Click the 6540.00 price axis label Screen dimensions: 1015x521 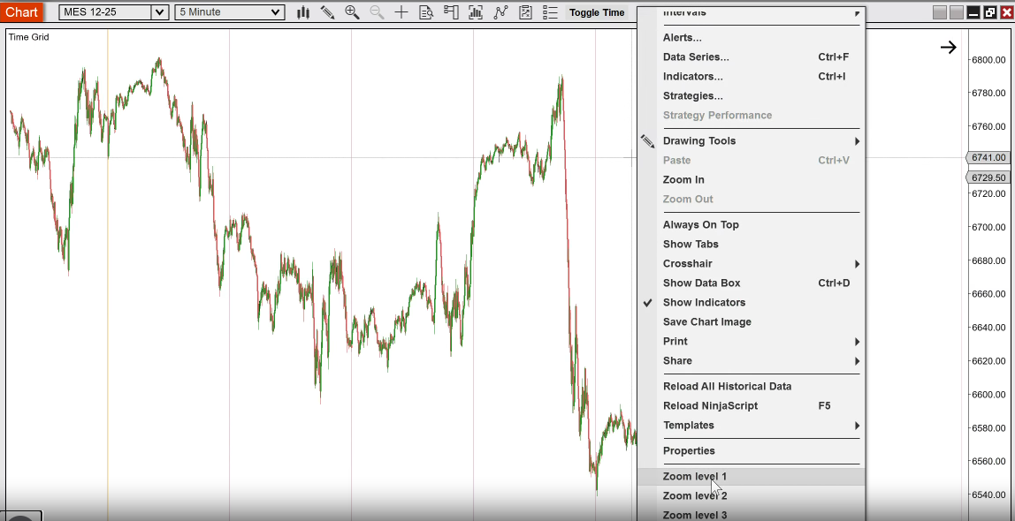[x=988, y=495]
